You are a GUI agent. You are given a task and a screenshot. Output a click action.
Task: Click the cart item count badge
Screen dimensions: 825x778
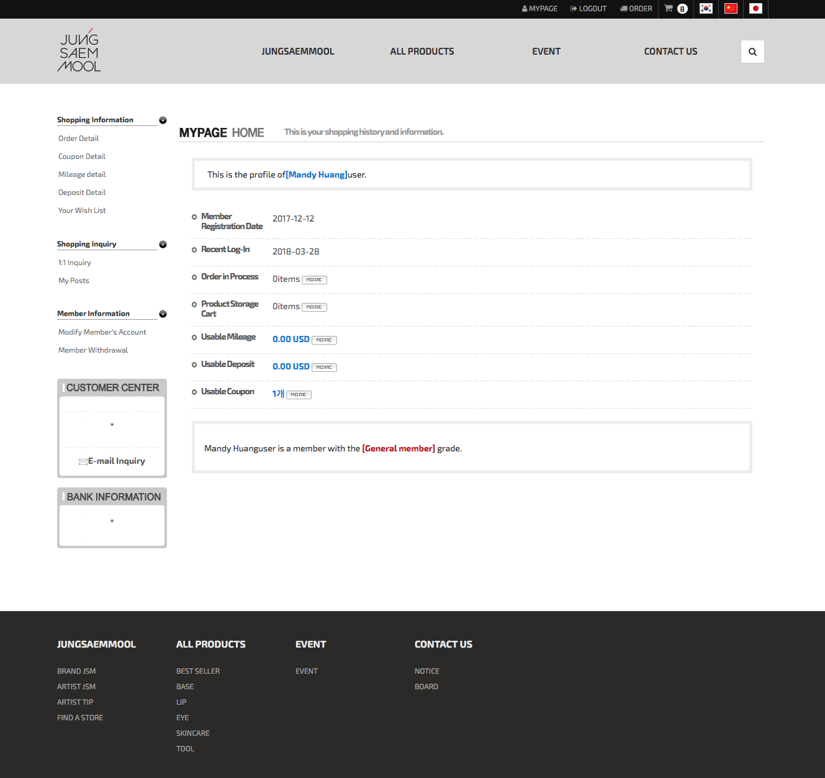682,9
